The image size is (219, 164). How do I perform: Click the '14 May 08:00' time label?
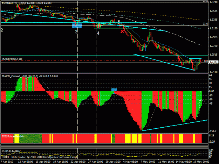pyautogui.click(x=184, y=162)
